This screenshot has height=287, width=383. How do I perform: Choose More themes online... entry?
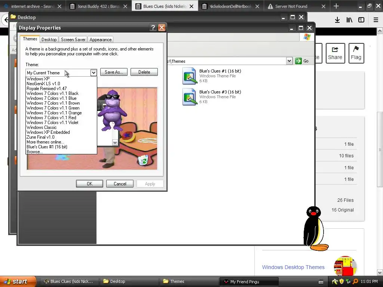pyautogui.click(x=61, y=142)
